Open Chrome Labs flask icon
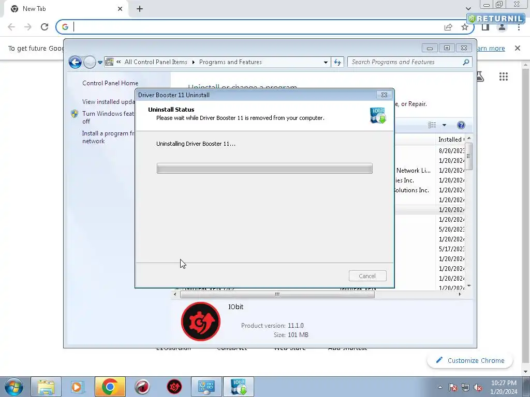 coord(480,77)
